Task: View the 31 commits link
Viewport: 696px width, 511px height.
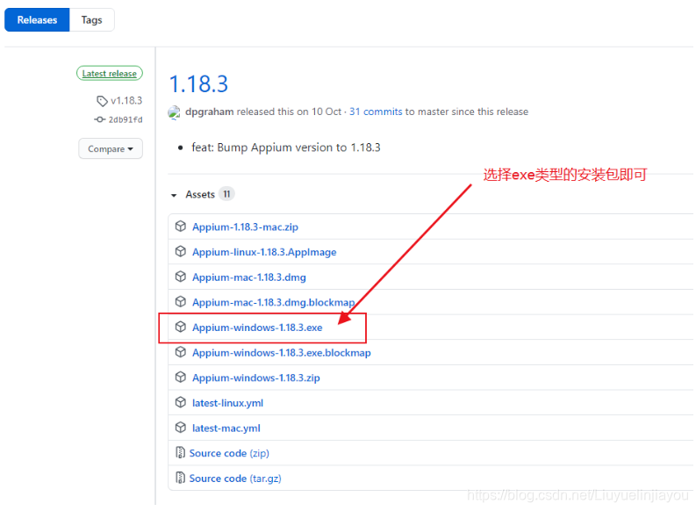Action: [376, 112]
